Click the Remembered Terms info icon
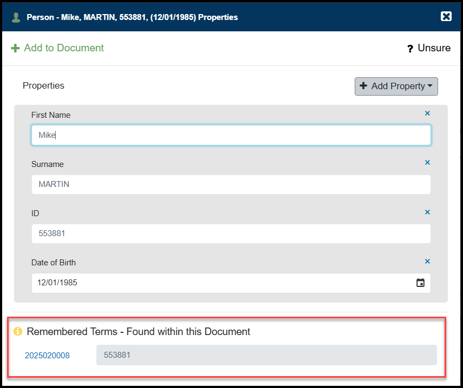 click(18, 331)
